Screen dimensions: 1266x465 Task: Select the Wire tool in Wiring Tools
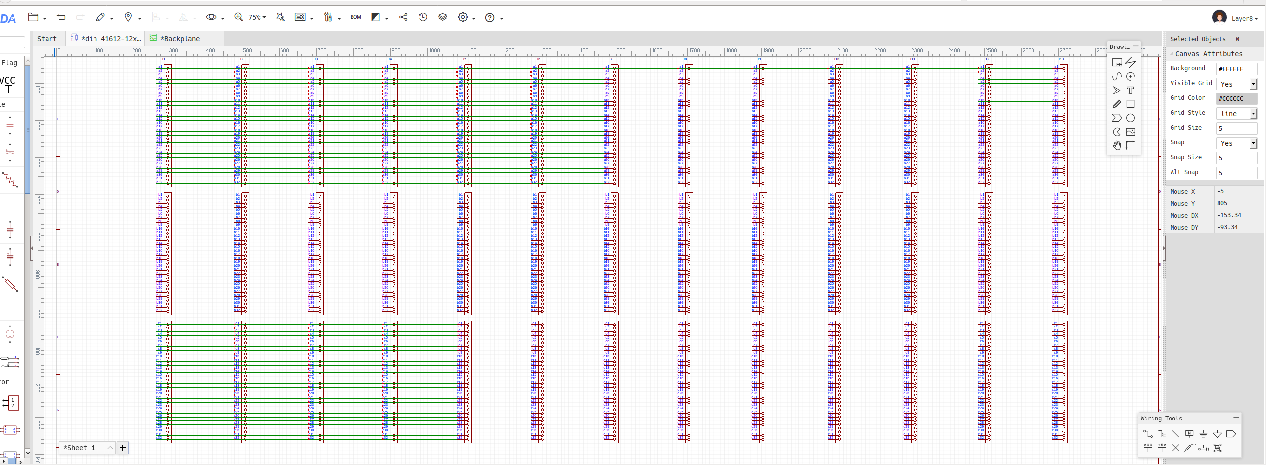[x=1148, y=434]
